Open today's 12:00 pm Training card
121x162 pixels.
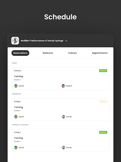coord(60,78)
